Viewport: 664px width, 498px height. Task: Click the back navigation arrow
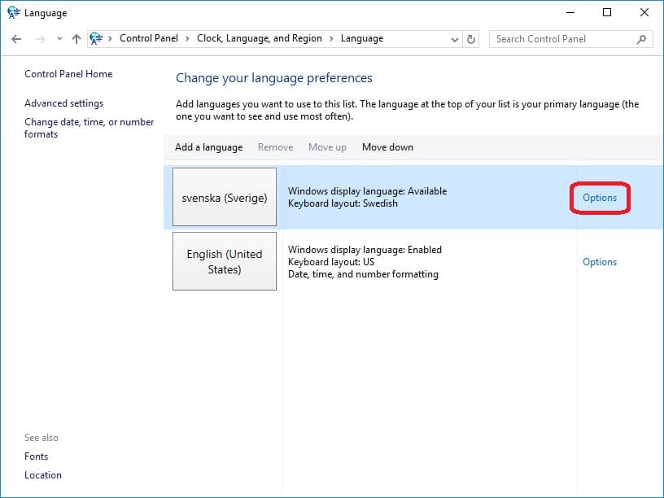point(16,38)
